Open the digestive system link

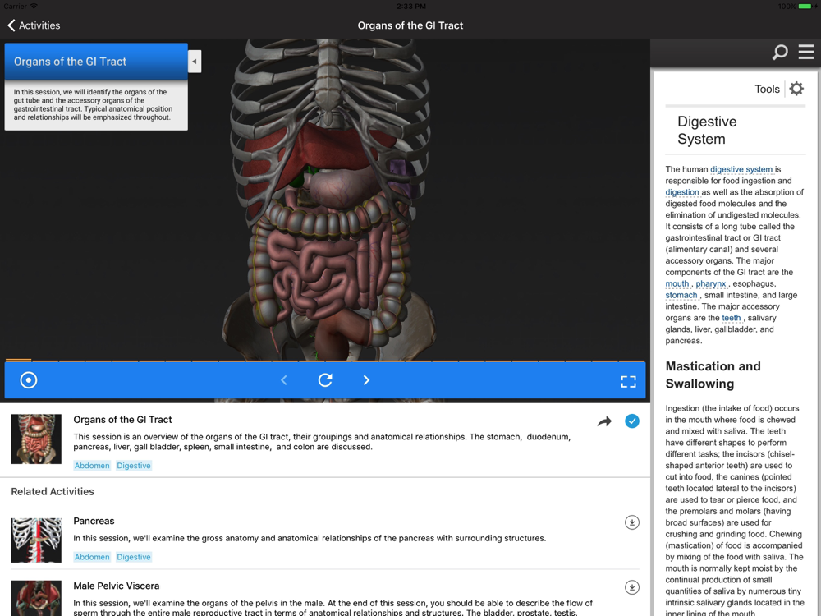click(741, 169)
